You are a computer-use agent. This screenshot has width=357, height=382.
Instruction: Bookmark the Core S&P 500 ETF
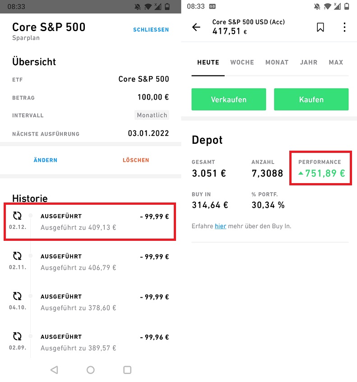[x=320, y=27]
